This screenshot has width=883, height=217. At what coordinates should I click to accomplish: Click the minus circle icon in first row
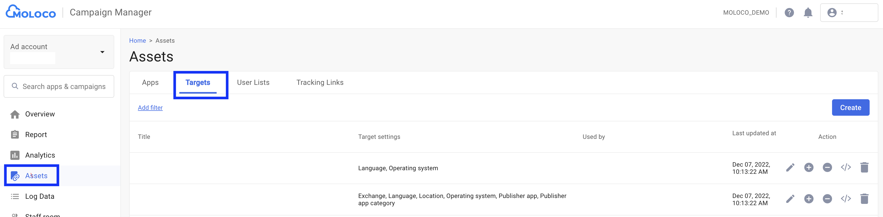click(827, 168)
